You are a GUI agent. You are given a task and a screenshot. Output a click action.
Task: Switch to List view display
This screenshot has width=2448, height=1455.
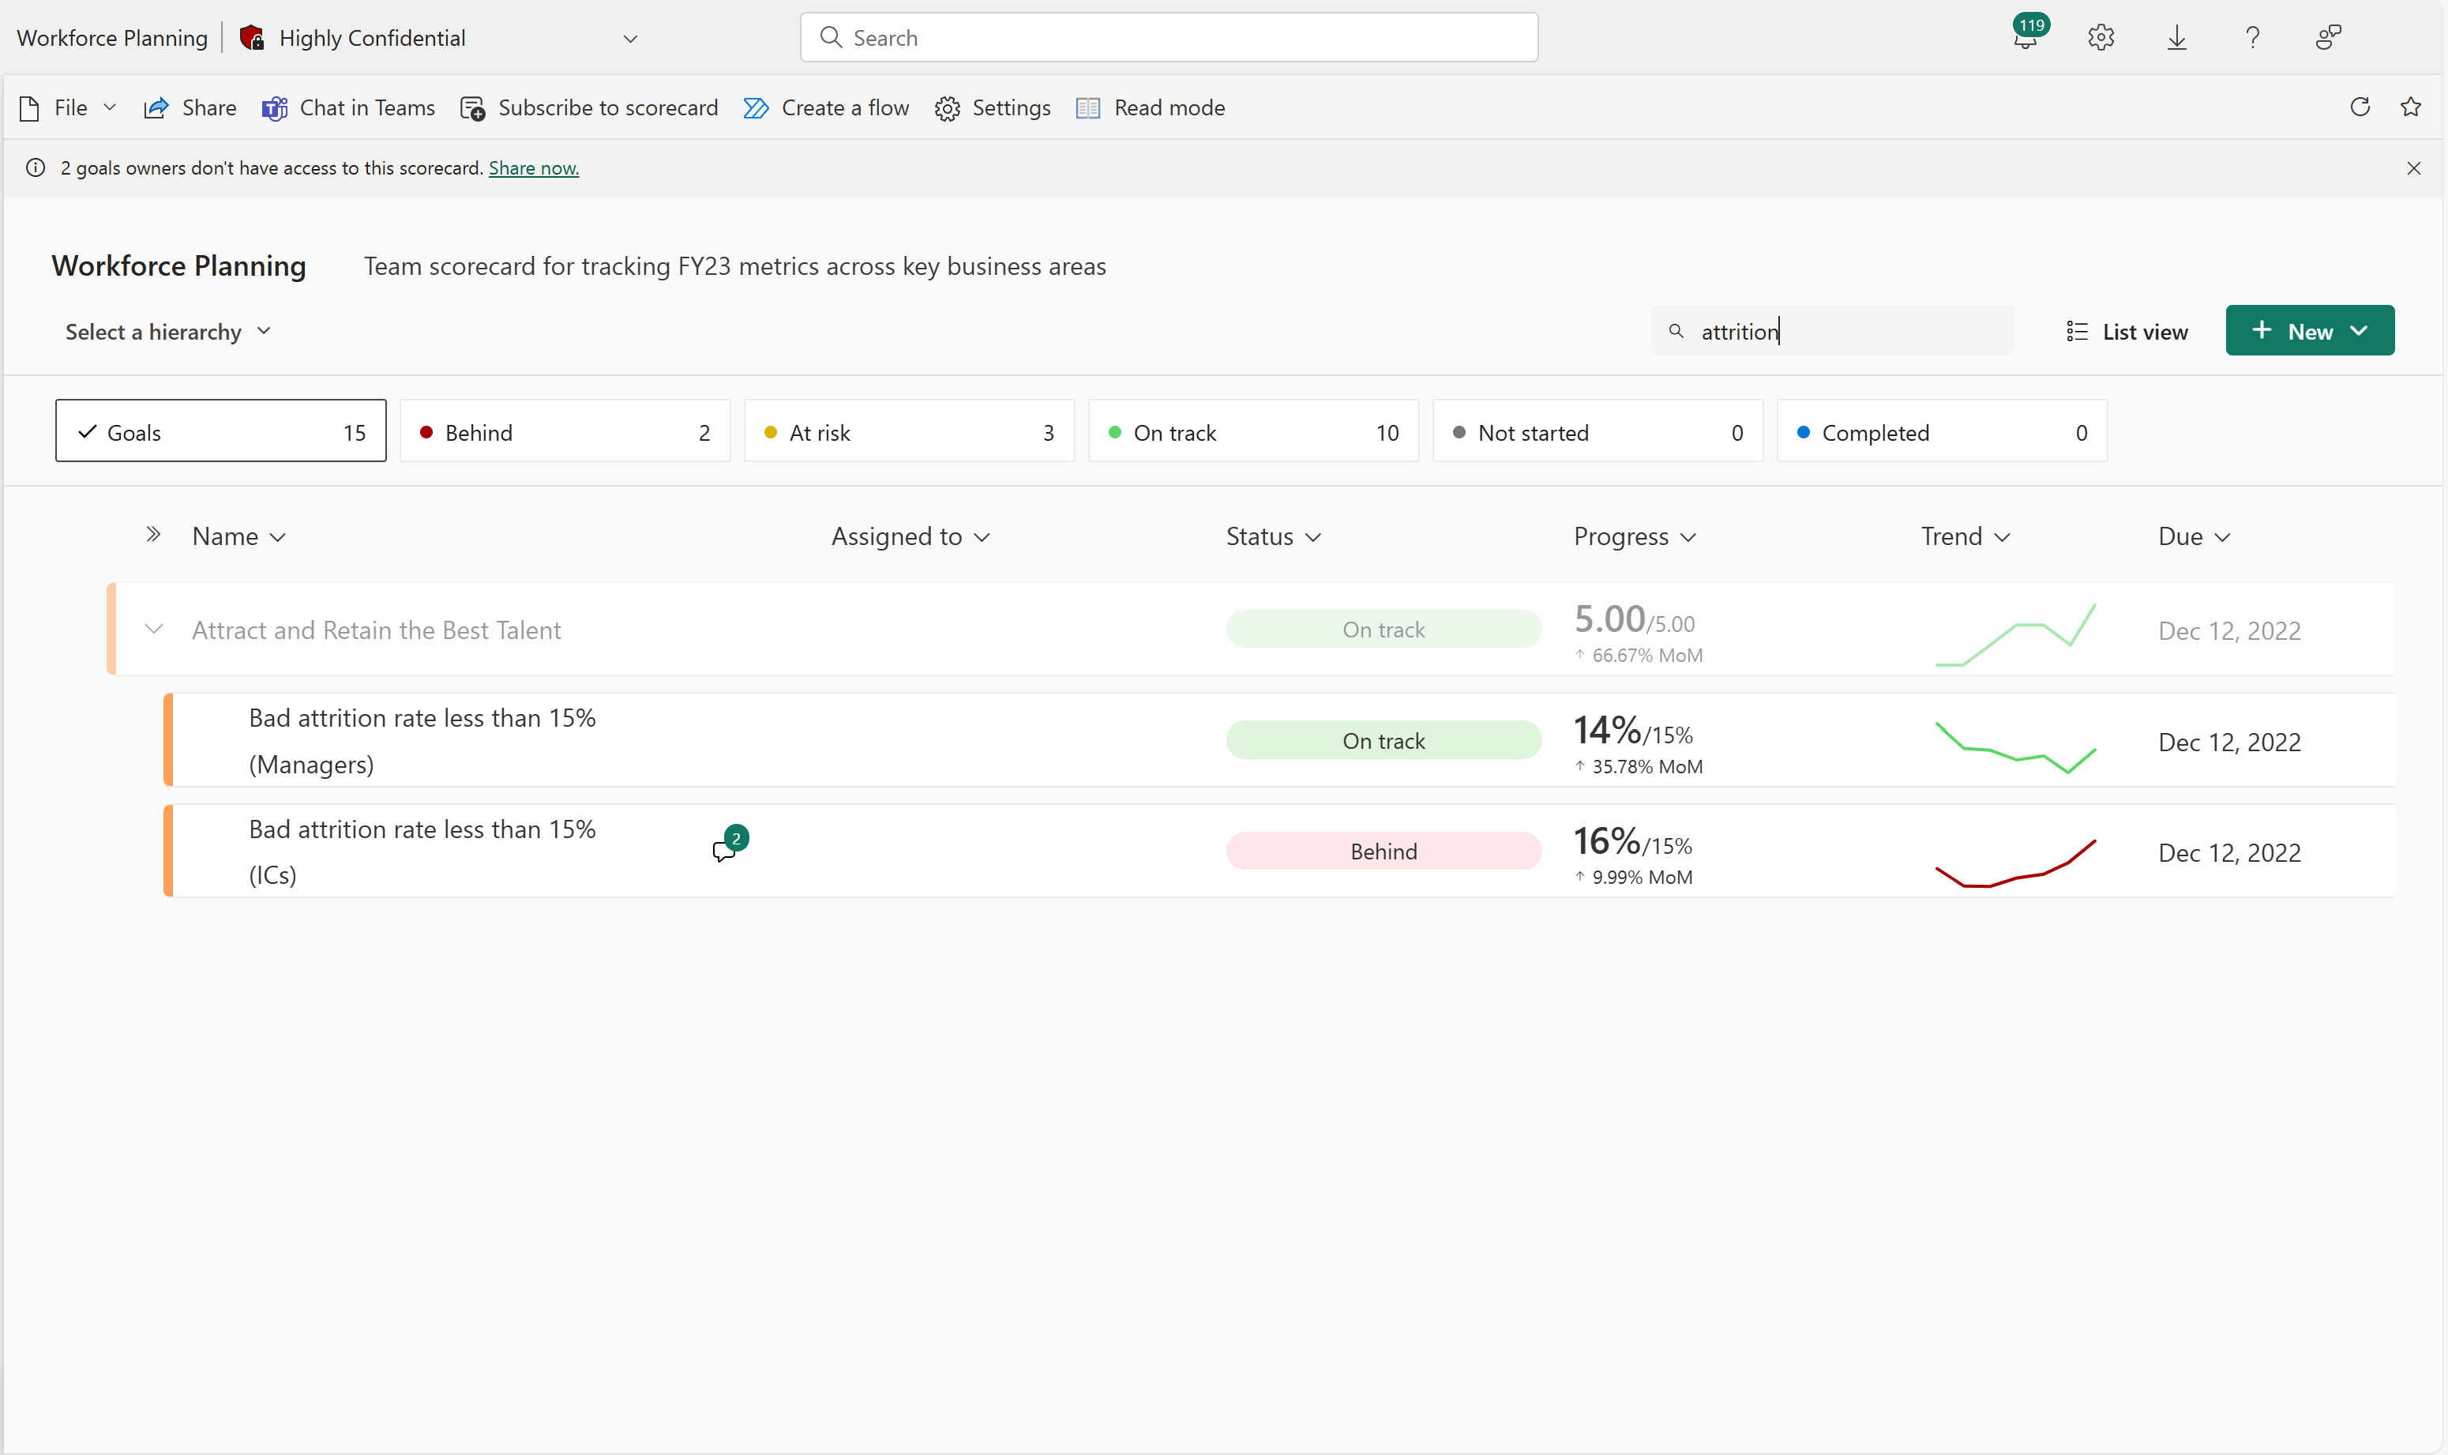point(2127,331)
